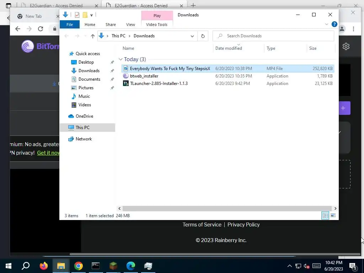Click muted volume icon in tray
Screen dimensions: 364x273
click(306, 266)
